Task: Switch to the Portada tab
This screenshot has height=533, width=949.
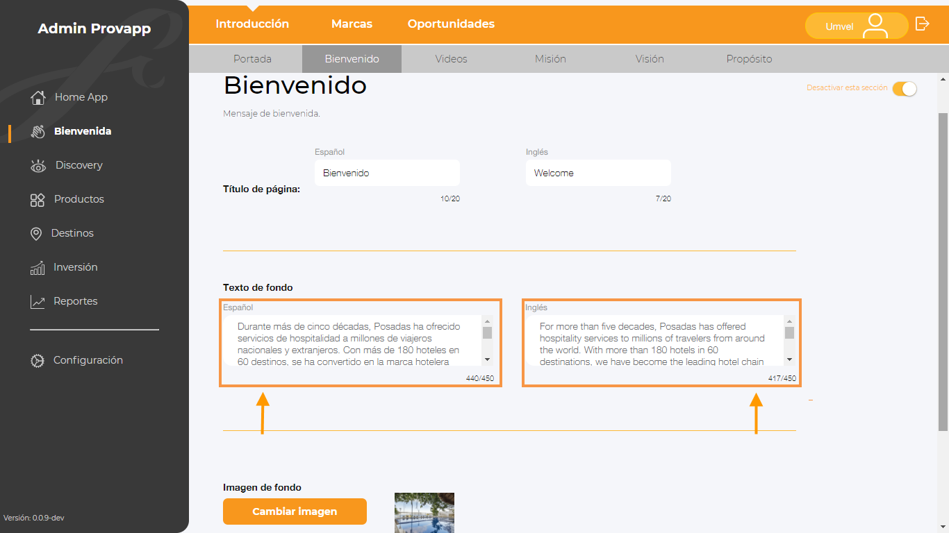Action: click(x=252, y=59)
